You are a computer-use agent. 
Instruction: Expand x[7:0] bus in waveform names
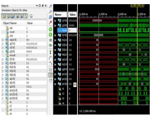[x=55, y=21]
